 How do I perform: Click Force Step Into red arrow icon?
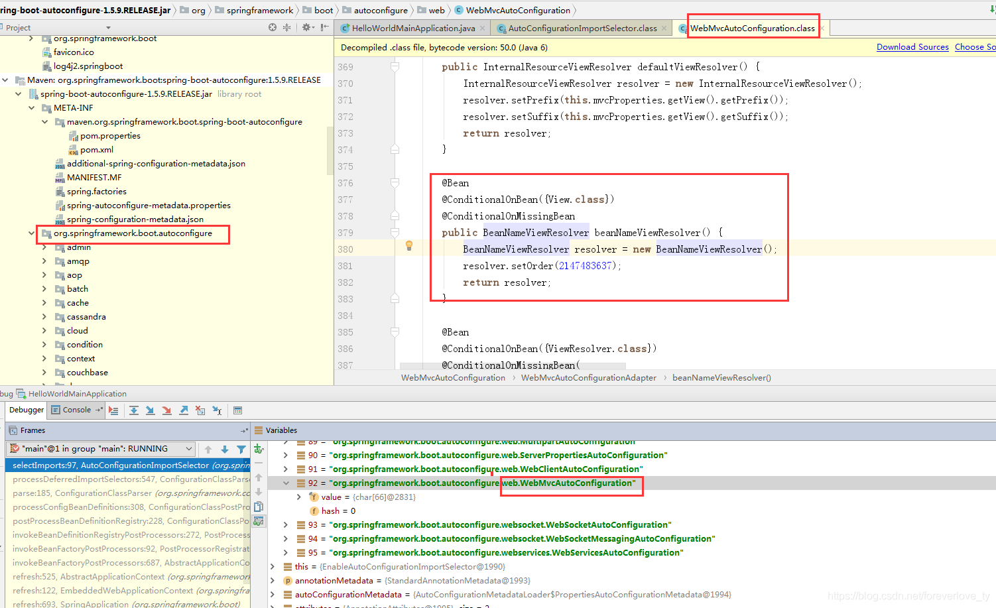167,410
